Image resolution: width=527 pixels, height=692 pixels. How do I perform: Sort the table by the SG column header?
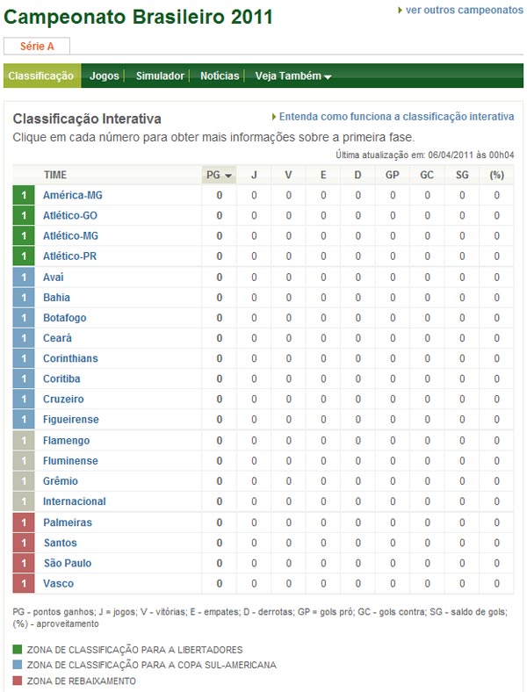[x=462, y=176]
